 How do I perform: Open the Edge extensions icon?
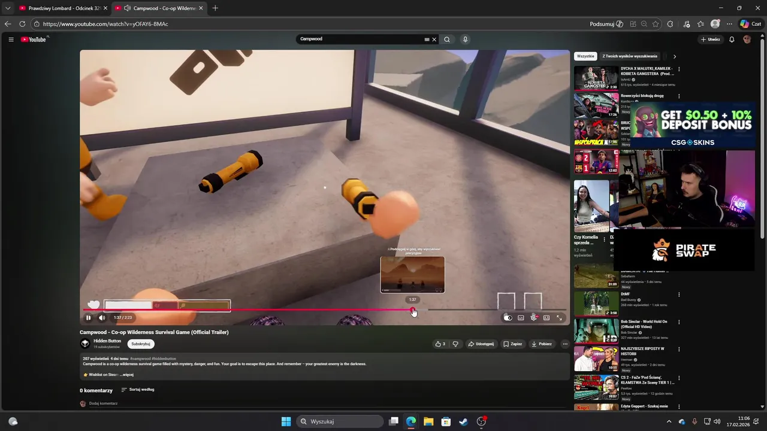[x=670, y=24]
